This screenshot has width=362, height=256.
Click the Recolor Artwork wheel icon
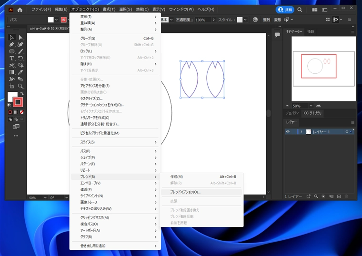[x=255, y=20]
